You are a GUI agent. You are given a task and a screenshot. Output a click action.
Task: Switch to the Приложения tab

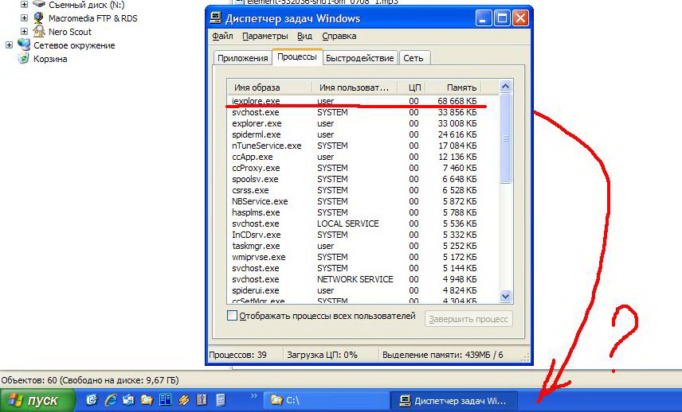coord(242,58)
